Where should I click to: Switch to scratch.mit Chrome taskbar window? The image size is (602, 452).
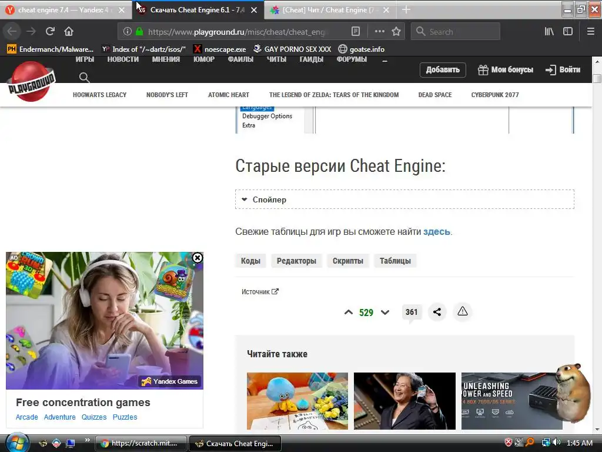point(141,443)
